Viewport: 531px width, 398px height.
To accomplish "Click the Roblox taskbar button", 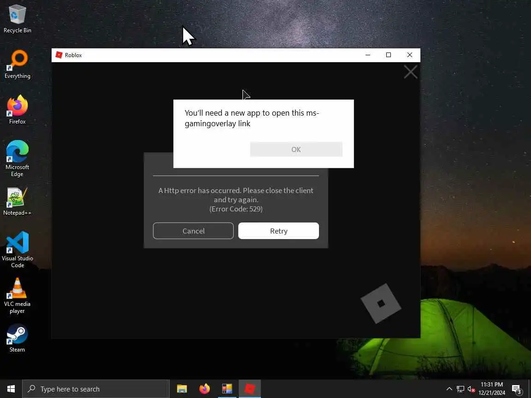I will pyautogui.click(x=249, y=389).
